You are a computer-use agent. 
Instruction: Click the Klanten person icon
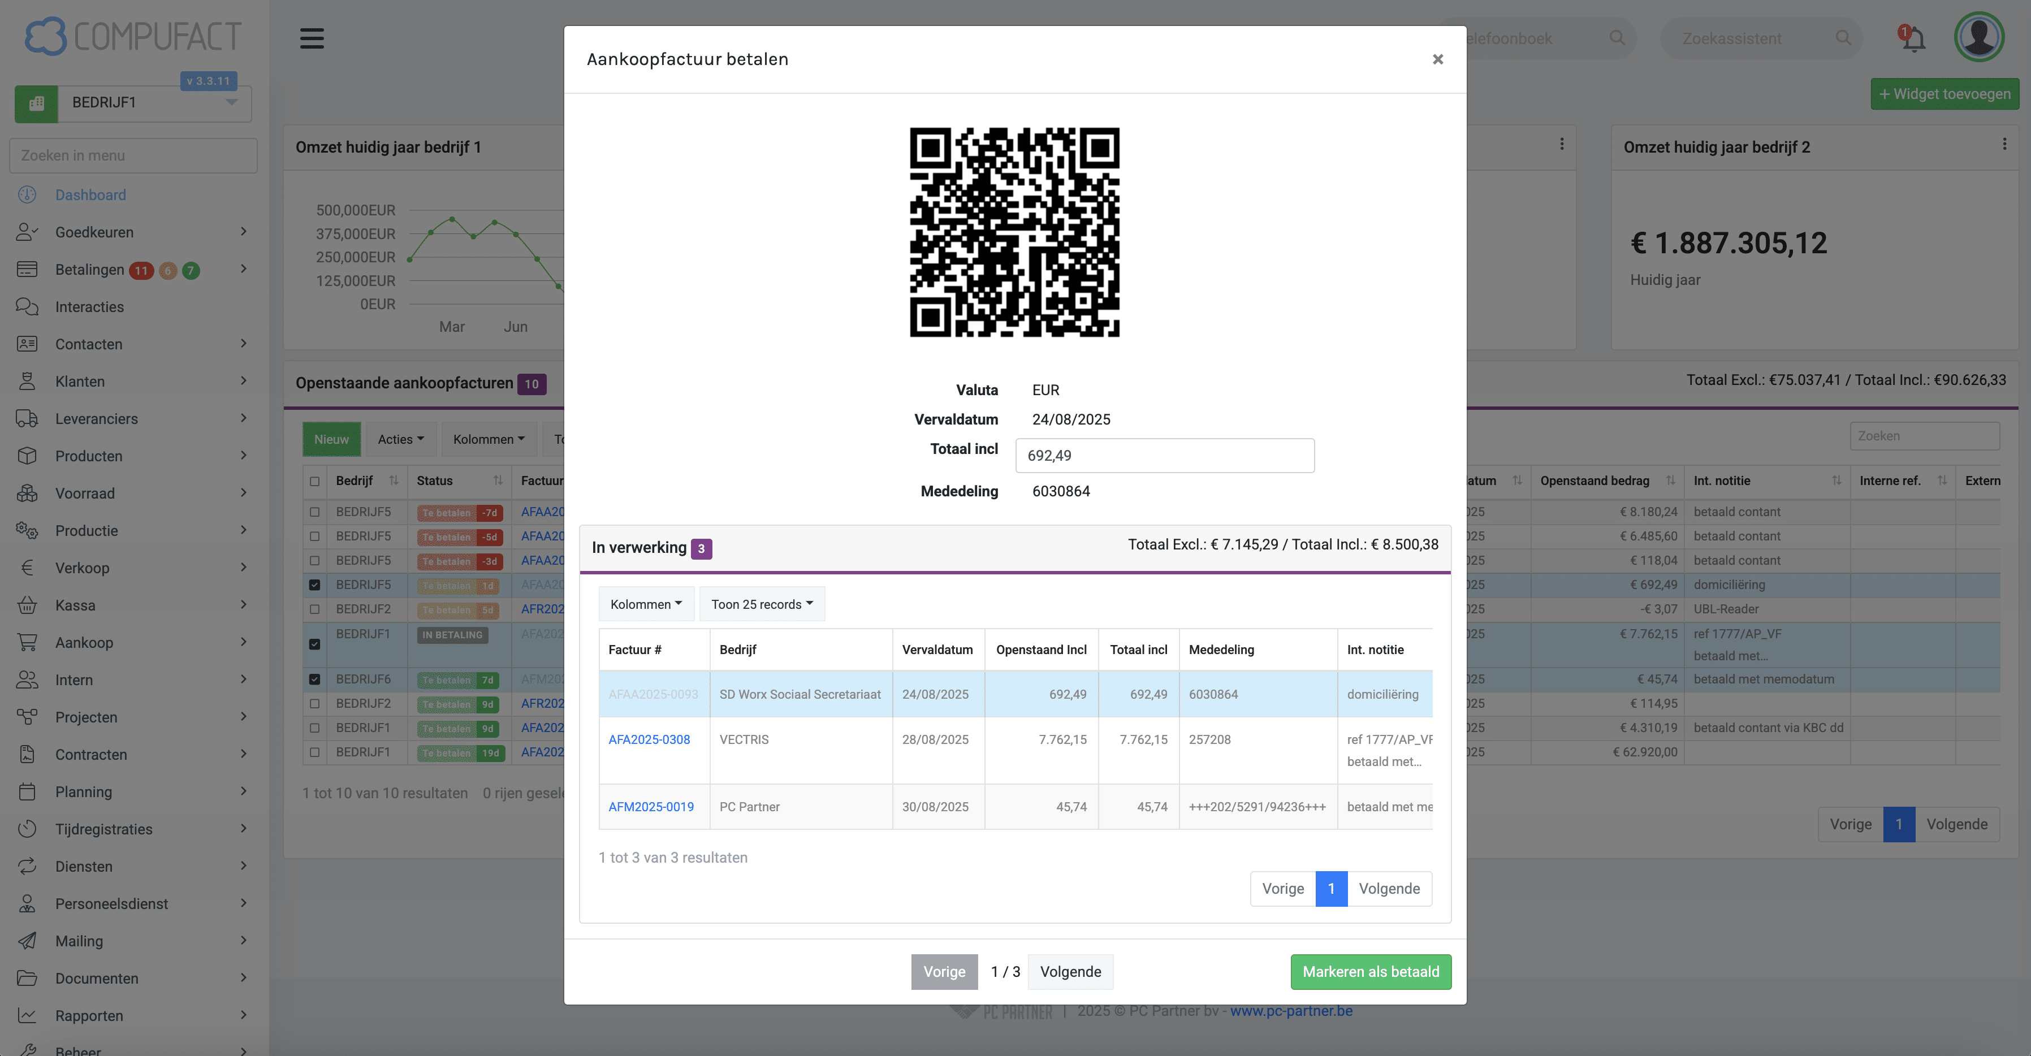pyautogui.click(x=27, y=382)
